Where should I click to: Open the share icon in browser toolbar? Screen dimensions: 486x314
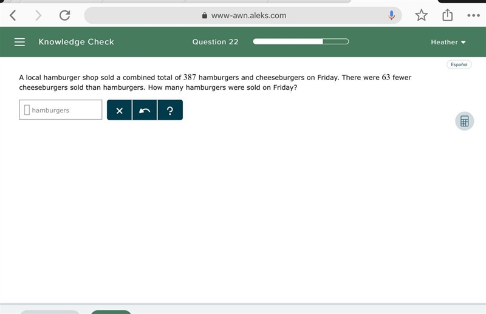tap(447, 15)
